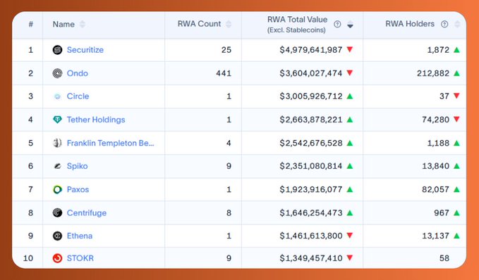This screenshot has height=280, width=479.
Task: Open the Tether Holdings link
Action: (x=96, y=120)
